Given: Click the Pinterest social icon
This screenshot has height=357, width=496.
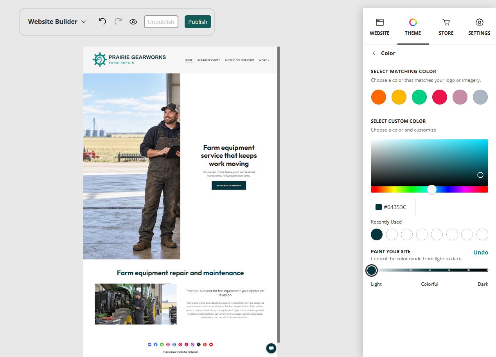Looking at the screenshot, I should click(x=180, y=344).
